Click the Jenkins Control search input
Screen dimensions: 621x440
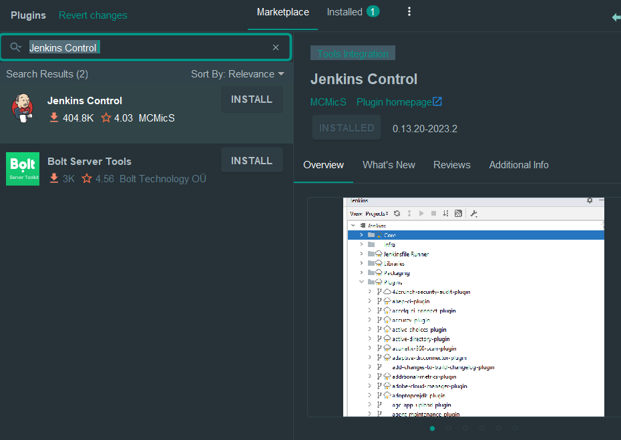(146, 47)
